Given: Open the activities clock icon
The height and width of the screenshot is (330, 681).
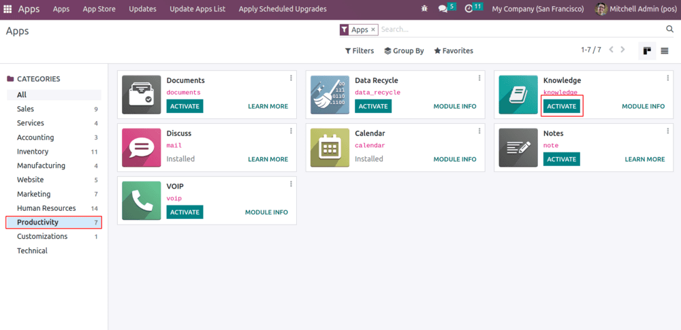Looking at the screenshot, I should [x=469, y=9].
